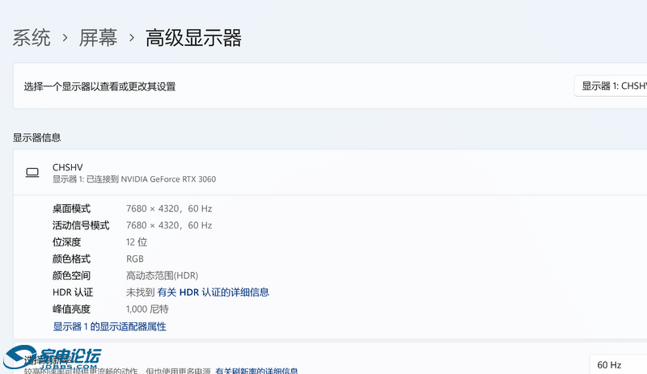This screenshot has height=374, width=647.
Task: Click the 高级显示器 page title
Action: (x=193, y=38)
